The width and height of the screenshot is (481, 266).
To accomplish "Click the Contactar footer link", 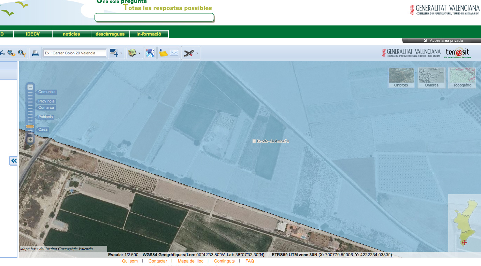I will click(158, 261).
